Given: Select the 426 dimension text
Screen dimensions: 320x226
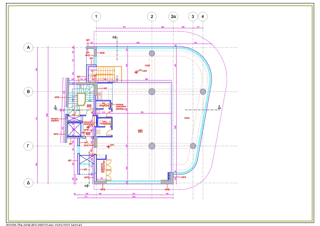Looking at the screenshot, I should pos(195,43).
